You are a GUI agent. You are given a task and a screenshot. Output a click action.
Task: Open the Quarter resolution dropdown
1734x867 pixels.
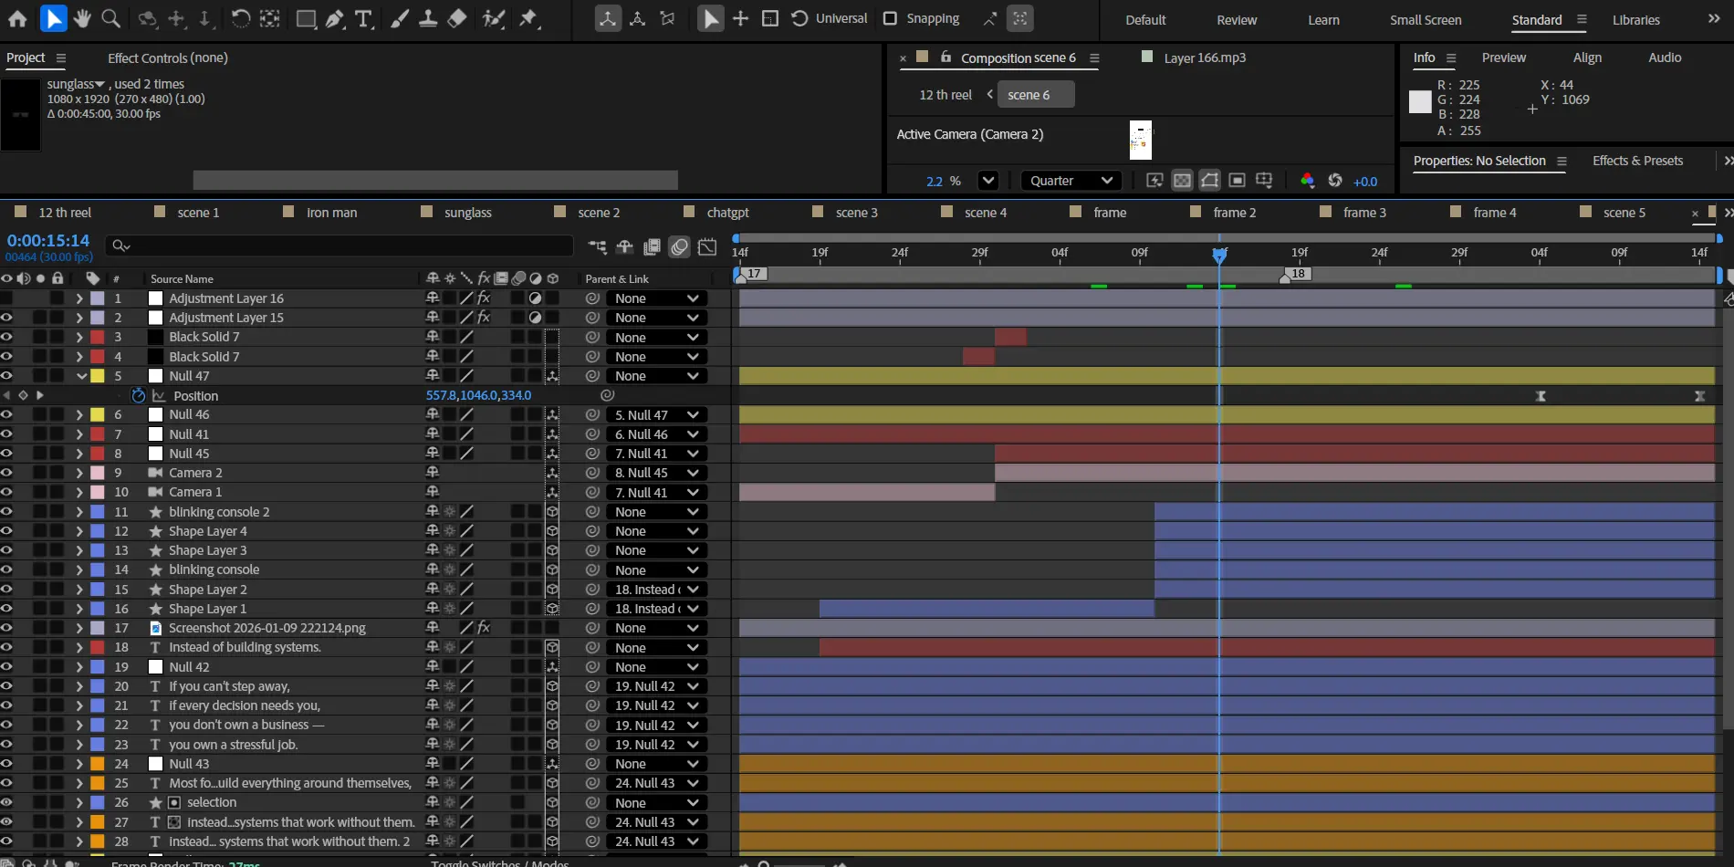(x=1071, y=181)
